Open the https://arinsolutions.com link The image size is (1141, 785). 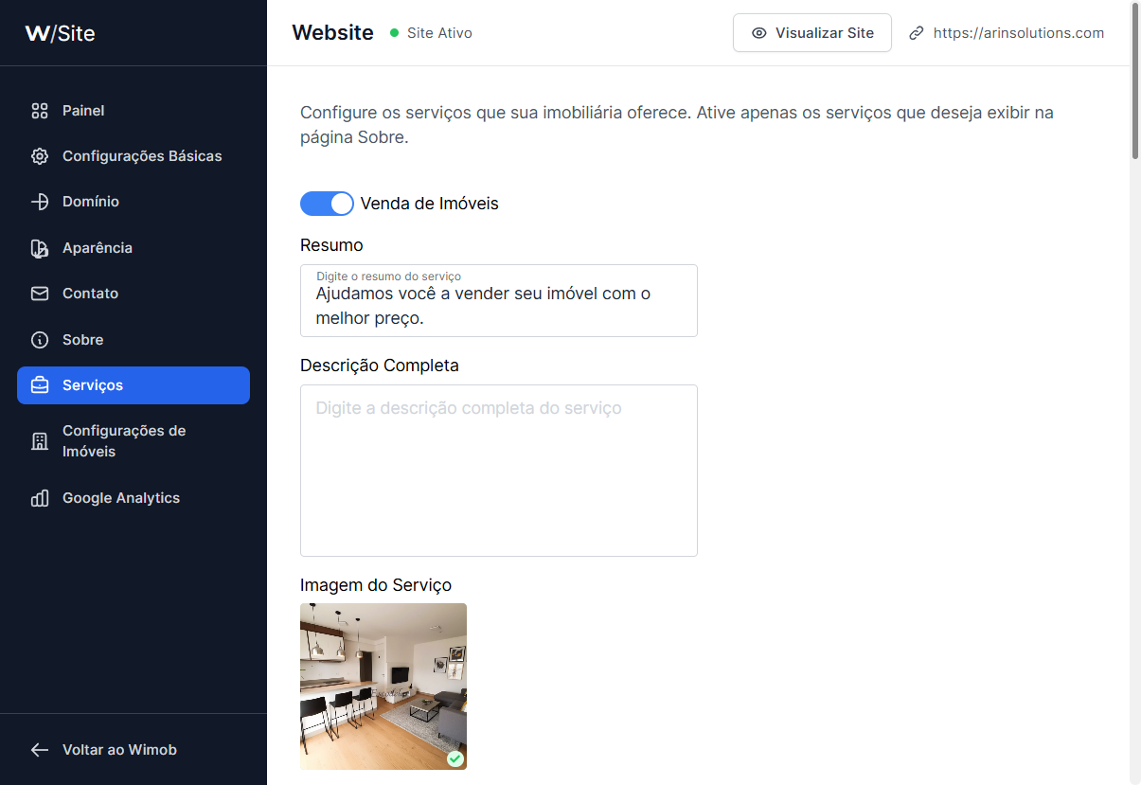(1019, 33)
